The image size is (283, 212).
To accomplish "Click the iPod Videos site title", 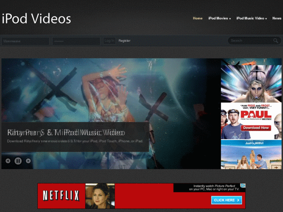I will pos(37,18).
